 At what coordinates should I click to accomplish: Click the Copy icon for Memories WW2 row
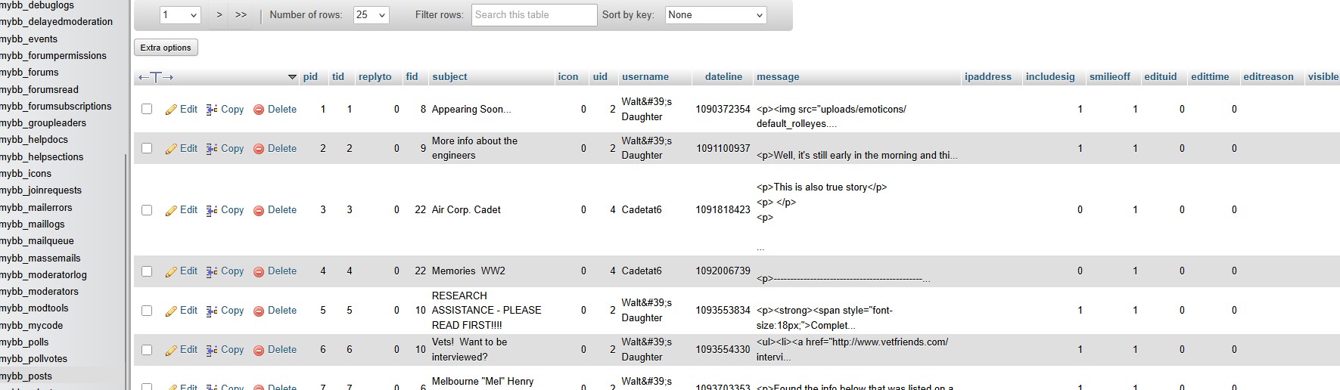click(212, 271)
